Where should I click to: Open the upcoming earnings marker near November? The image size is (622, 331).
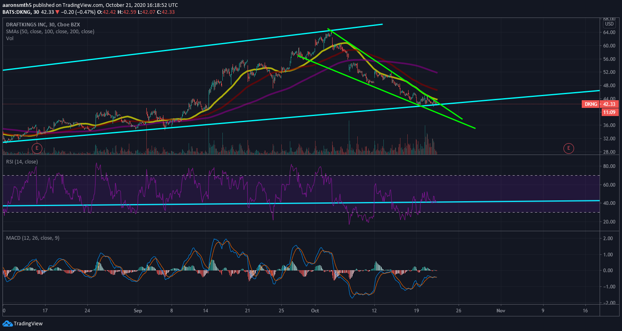(568, 148)
